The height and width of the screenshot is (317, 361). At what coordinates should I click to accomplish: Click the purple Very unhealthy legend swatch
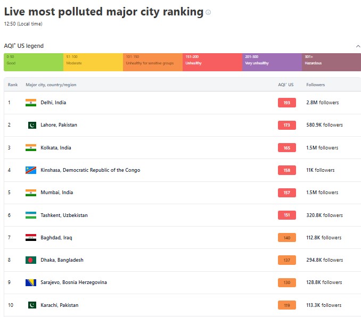pos(272,62)
